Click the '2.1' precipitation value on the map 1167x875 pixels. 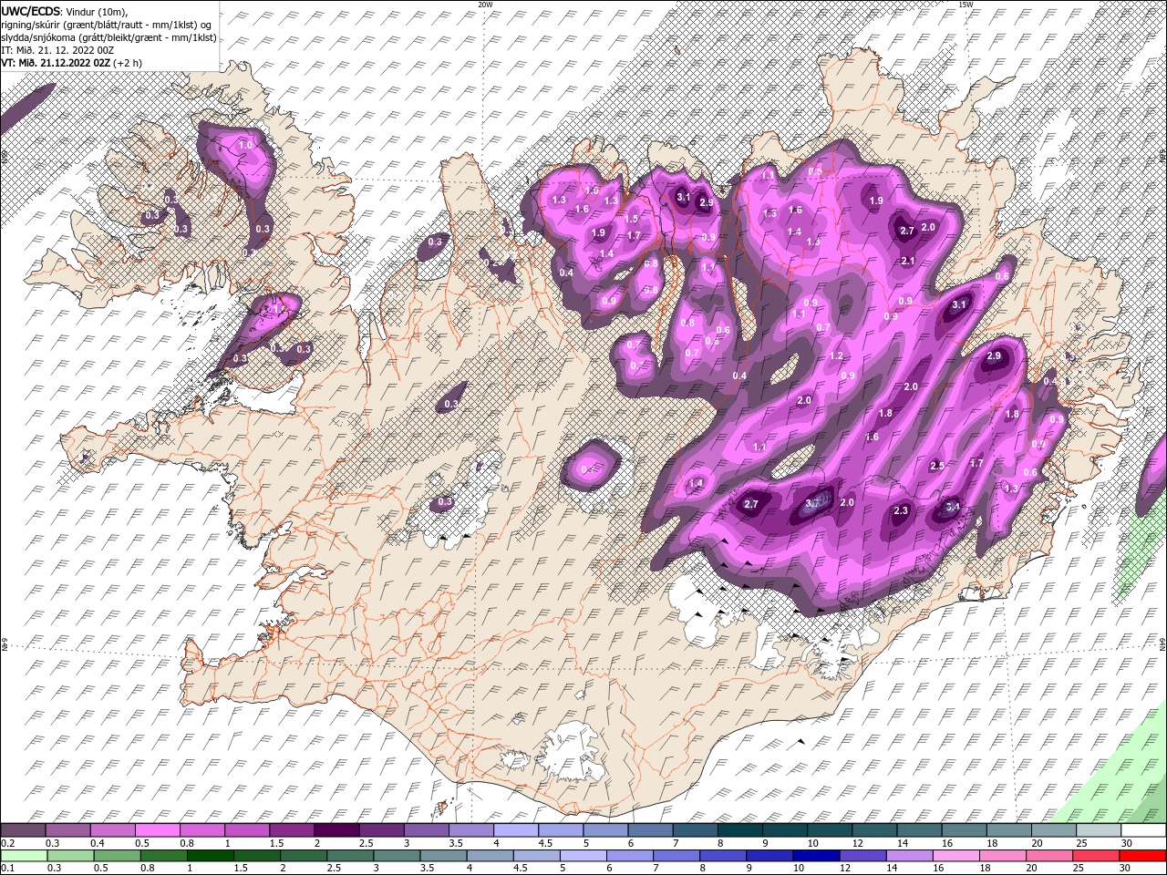pyautogui.click(x=907, y=261)
